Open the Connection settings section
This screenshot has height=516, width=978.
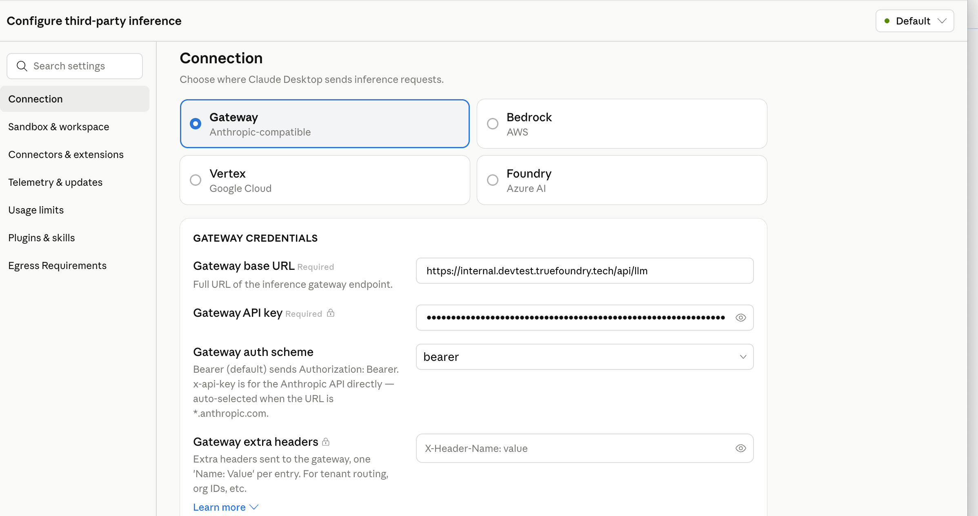(x=75, y=99)
